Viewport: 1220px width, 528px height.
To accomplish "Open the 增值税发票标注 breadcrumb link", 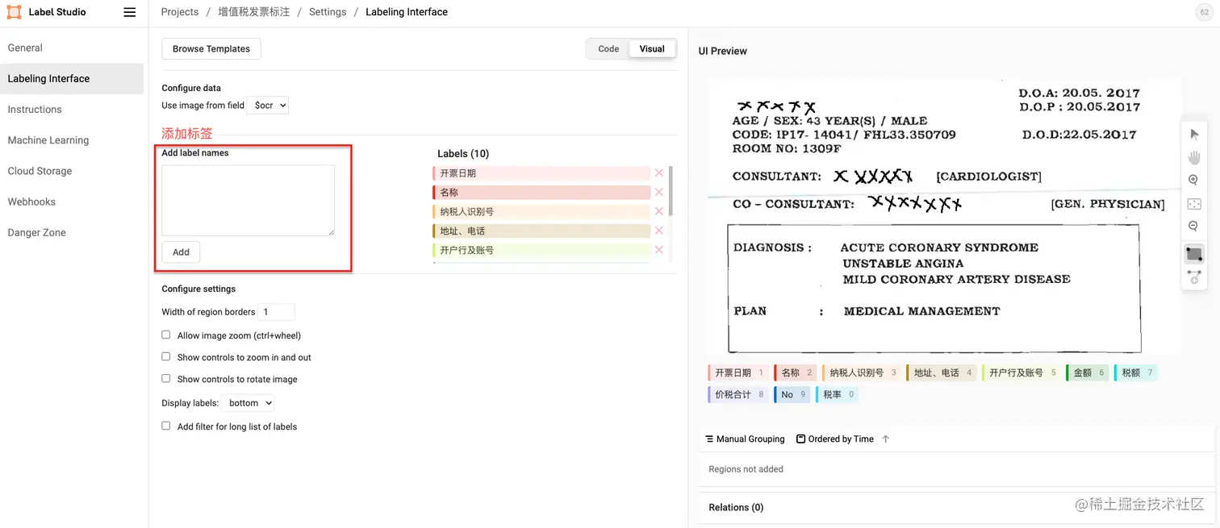I will (254, 12).
